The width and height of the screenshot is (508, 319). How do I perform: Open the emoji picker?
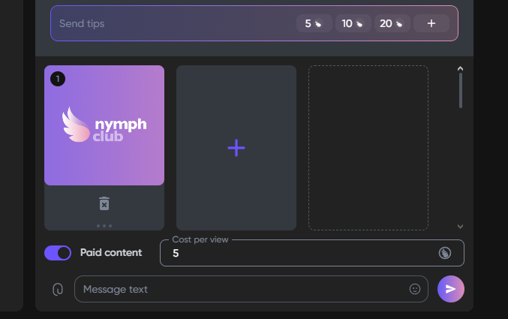coord(415,289)
